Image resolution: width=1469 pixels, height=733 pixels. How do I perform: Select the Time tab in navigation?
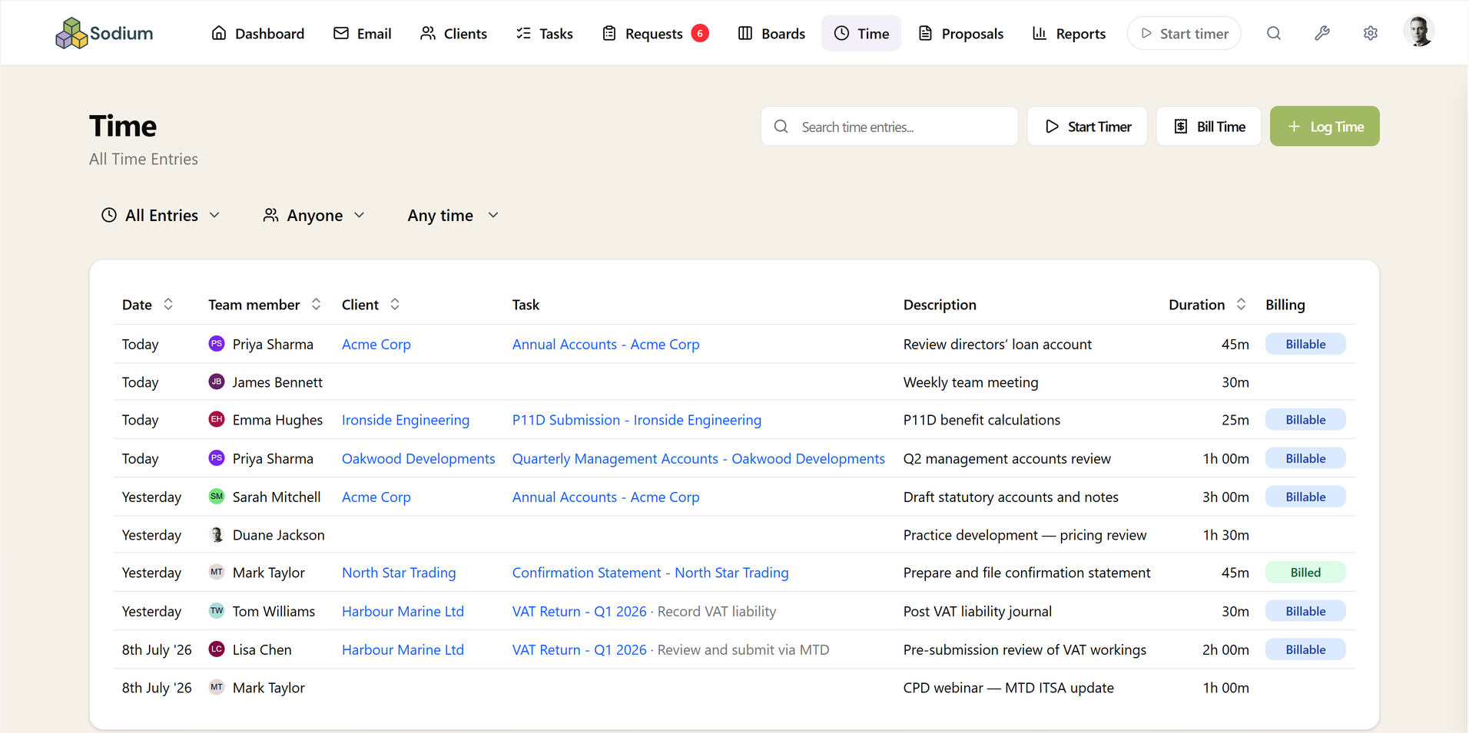click(x=861, y=33)
